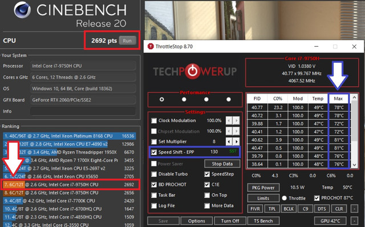The width and height of the screenshot is (365, 227).
Task: Select ranking row i7-9750H scoring 2692
Action: tap(70, 185)
